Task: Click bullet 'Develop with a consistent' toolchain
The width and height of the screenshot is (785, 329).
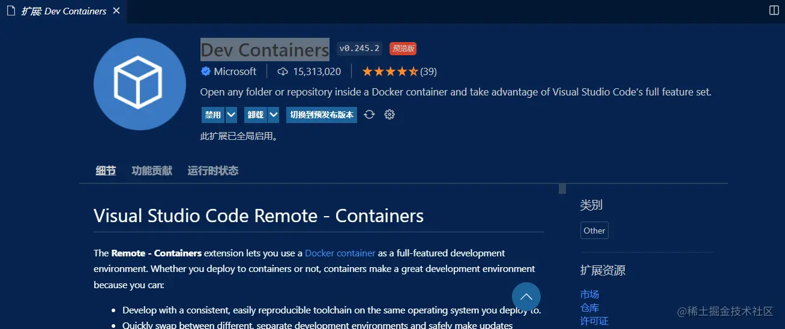Action: pyautogui.click(x=332, y=310)
